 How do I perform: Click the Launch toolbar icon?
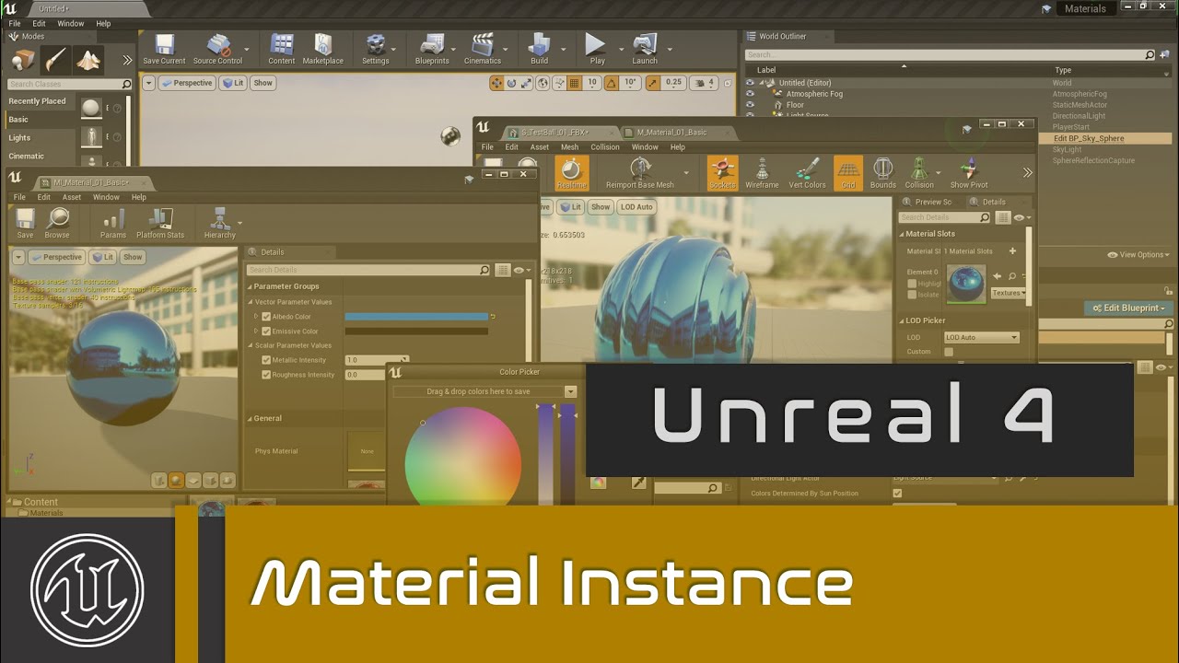(x=645, y=50)
